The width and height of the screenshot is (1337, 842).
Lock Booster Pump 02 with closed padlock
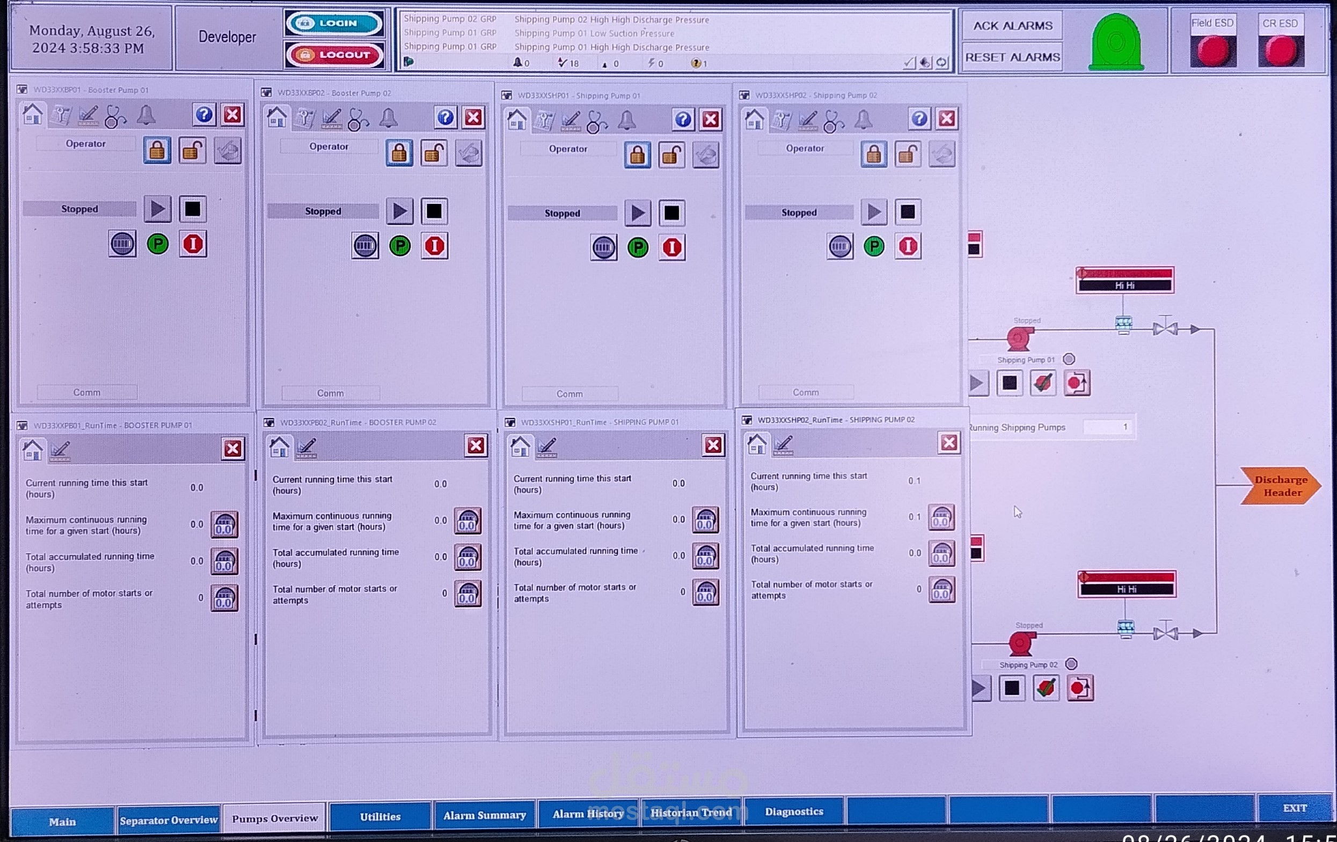point(399,153)
